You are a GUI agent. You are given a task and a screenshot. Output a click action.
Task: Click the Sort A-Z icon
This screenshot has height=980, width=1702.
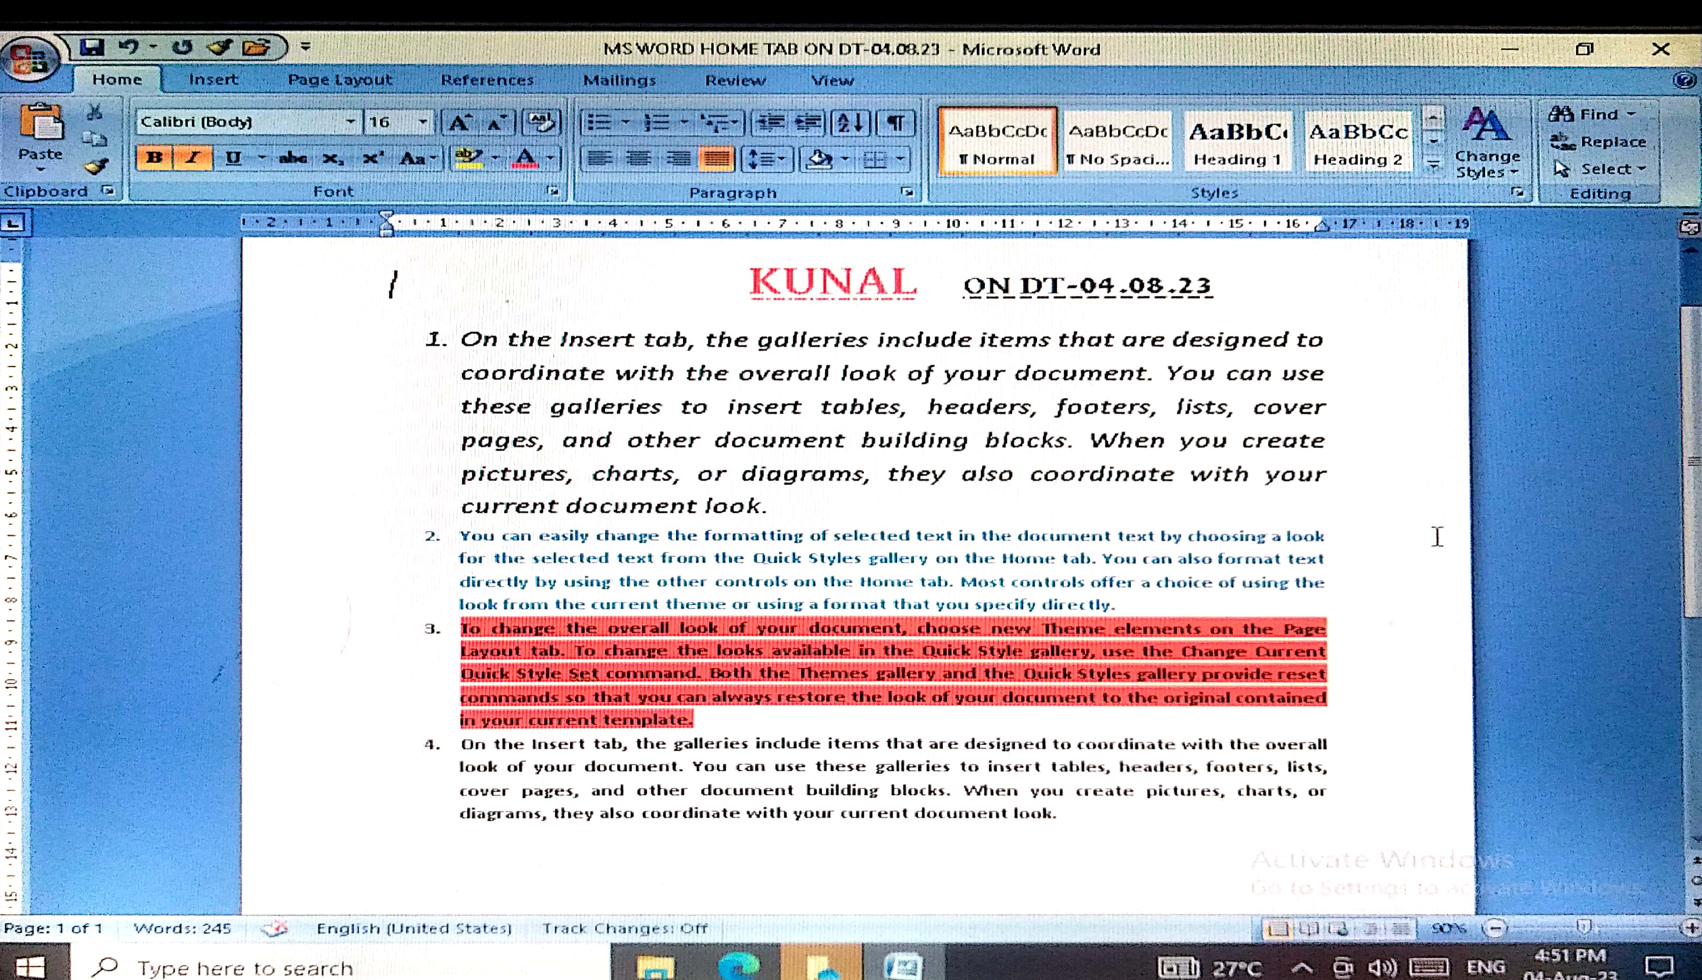[x=850, y=123]
